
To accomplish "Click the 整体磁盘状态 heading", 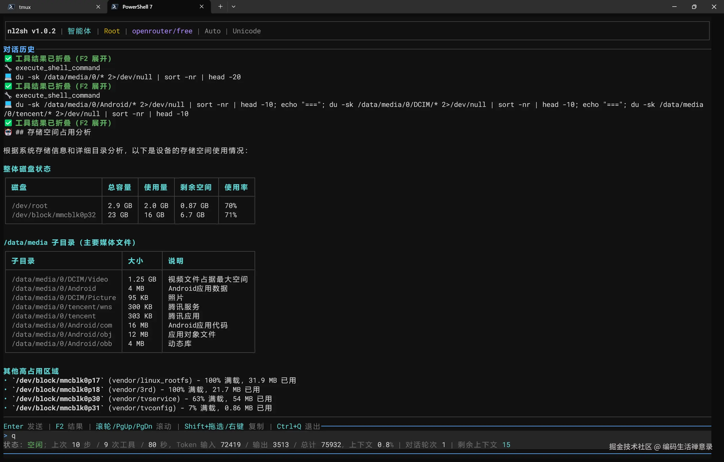I will pos(27,169).
